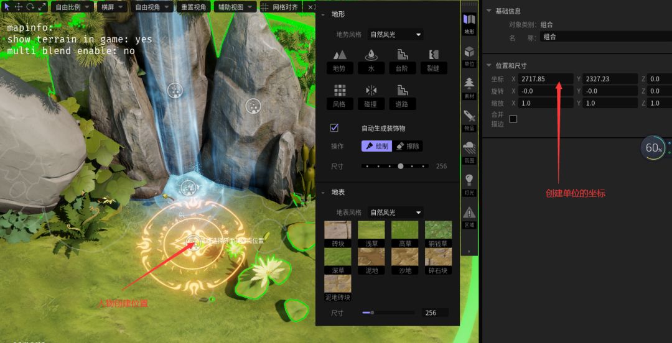Screen dimensions: 672x343
Task: Activate the 擦除 erase mode
Action: click(408, 146)
